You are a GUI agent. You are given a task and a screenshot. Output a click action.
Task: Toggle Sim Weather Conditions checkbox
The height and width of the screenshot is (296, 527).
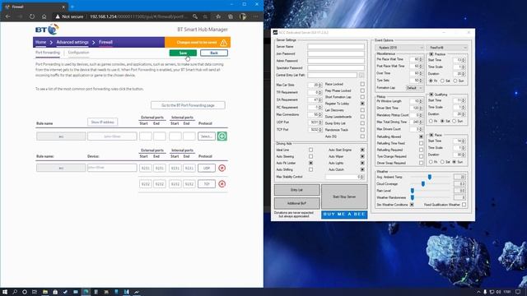(x=412, y=205)
